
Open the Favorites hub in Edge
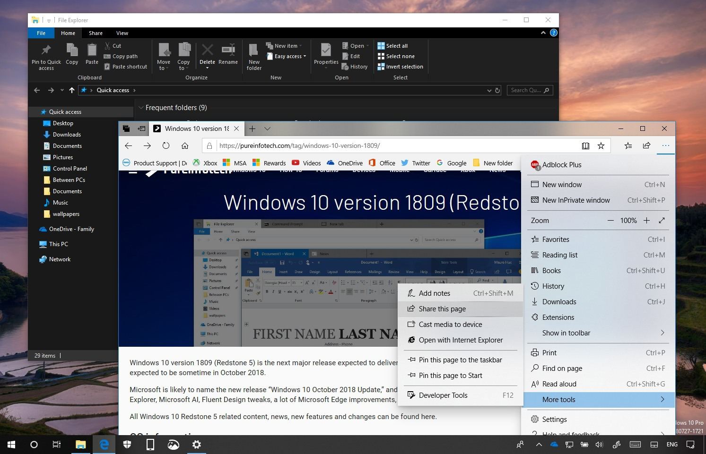pyautogui.click(x=628, y=146)
